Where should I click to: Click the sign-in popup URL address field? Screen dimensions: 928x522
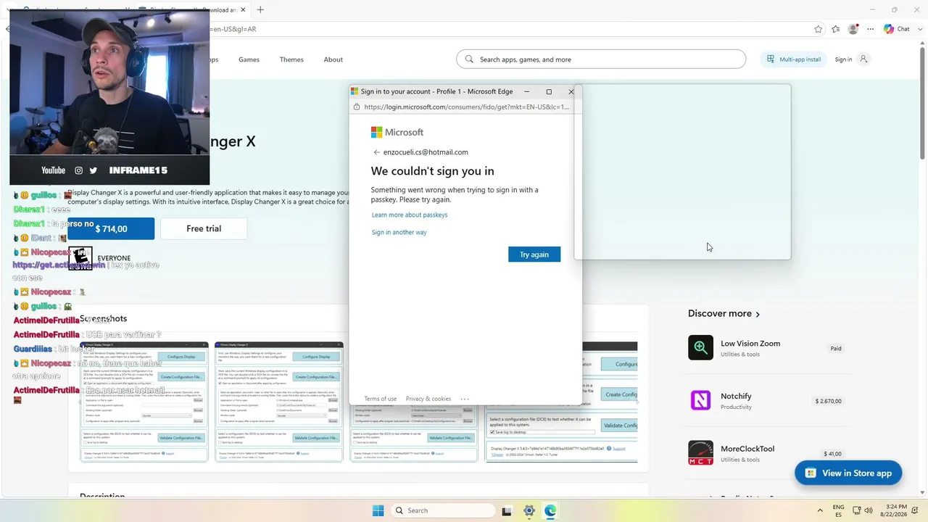point(466,107)
